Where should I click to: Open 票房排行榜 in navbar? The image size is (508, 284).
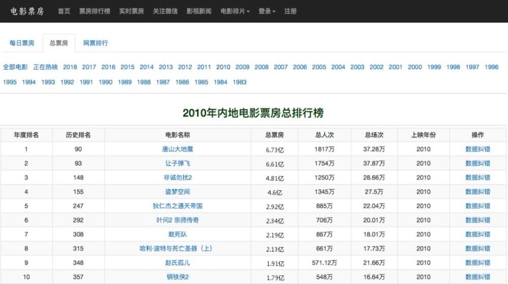94,11
